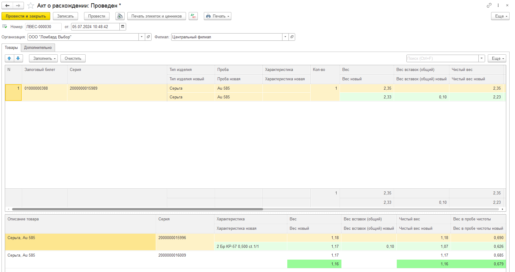Open the create-based-on document icon
Screen dimensions: 515x272
(x=120, y=16)
